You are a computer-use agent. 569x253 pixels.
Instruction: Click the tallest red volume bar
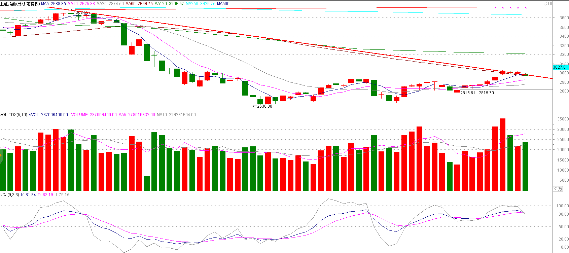tap(502, 154)
